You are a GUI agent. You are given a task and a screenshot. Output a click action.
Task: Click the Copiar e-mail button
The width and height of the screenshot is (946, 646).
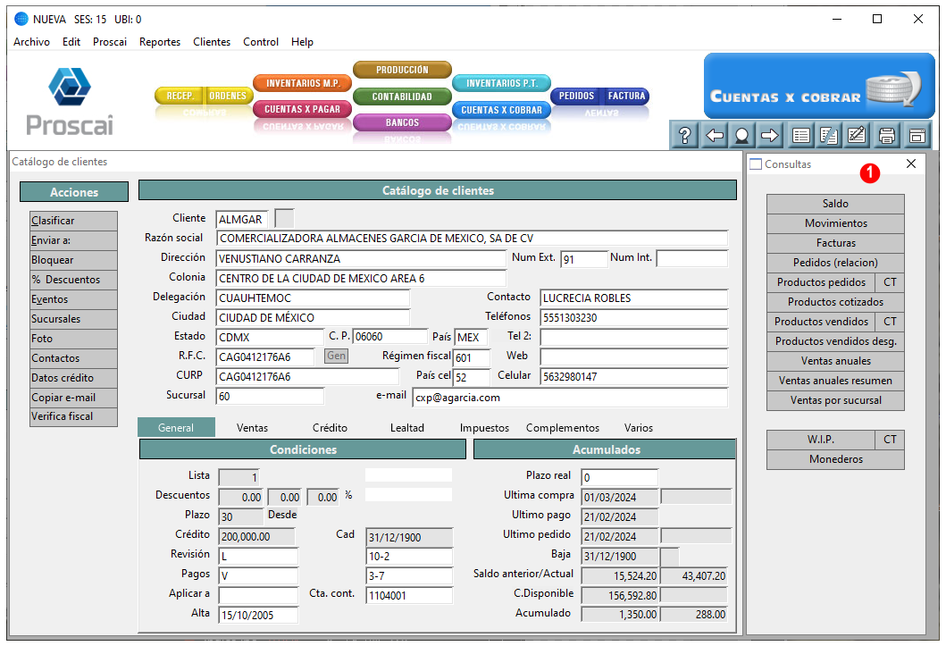73,398
